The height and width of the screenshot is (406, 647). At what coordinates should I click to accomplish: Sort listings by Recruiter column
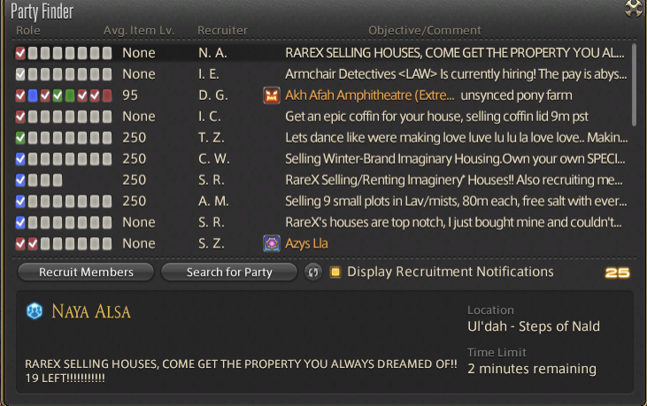[x=222, y=31]
